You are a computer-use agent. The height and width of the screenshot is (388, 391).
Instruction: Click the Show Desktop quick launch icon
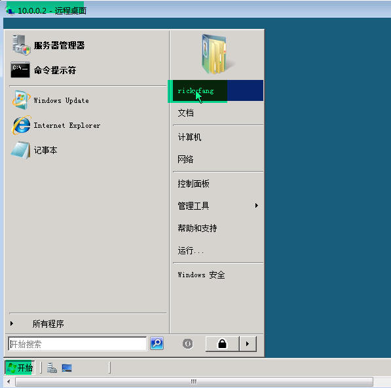pos(67,368)
